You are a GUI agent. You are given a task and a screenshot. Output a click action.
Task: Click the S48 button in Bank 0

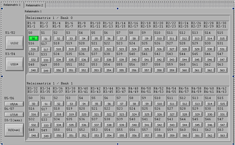33,70
